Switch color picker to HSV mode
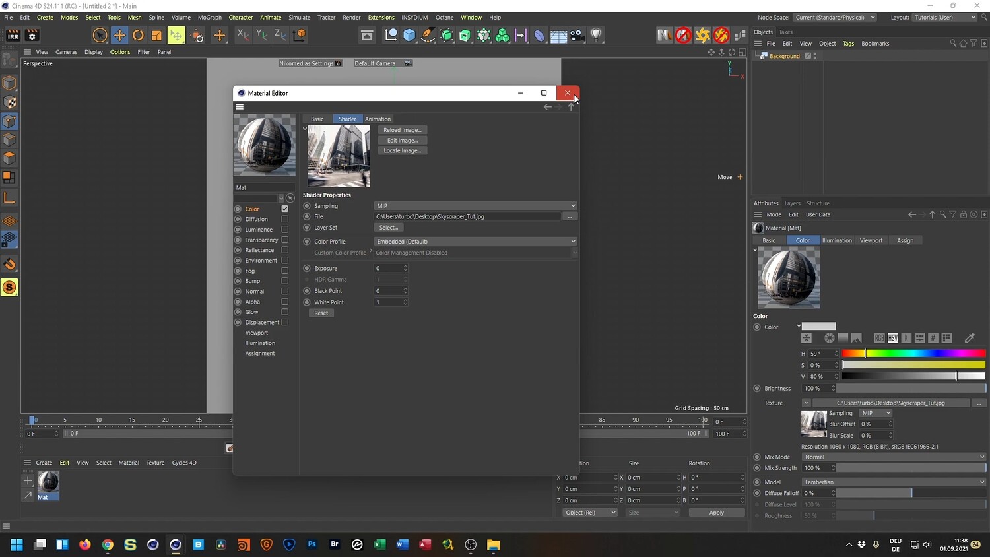 pos(893,338)
